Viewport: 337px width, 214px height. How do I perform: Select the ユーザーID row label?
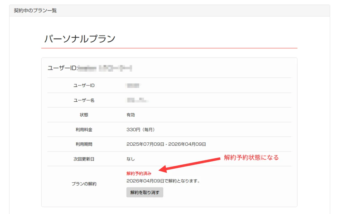(x=84, y=85)
